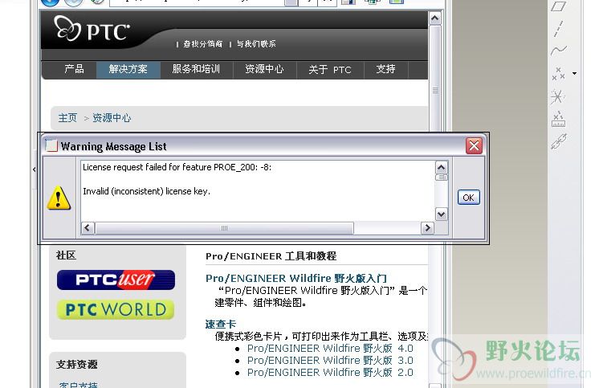This screenshot has width=599, height=388.
Task: Click the warning message horizontal scrollbar thumb
Action: pos(224,228)
